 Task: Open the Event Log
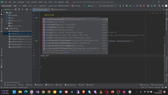coord(144,85)
